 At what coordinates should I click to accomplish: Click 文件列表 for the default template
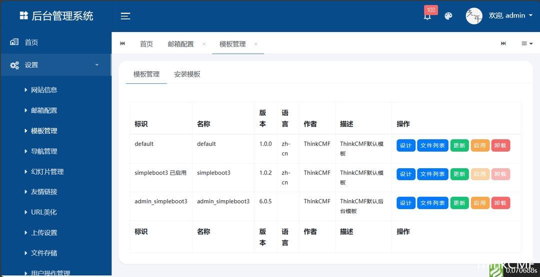point(432,145)
